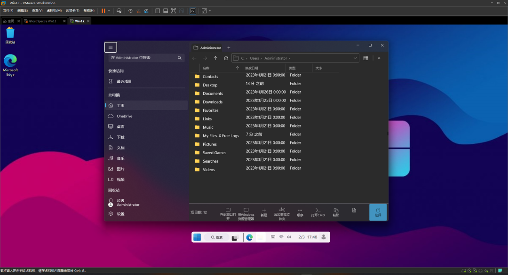Toggle the VMware thumbnail bar view
The height and width of the screenshot is (275, 508).
tap(166, 10)
